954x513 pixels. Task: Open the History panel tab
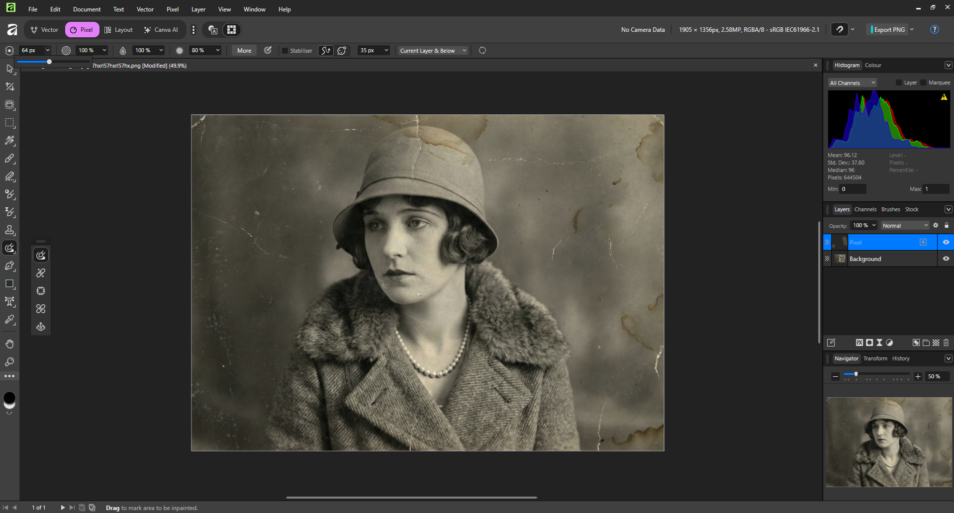(x=900, y=358)
